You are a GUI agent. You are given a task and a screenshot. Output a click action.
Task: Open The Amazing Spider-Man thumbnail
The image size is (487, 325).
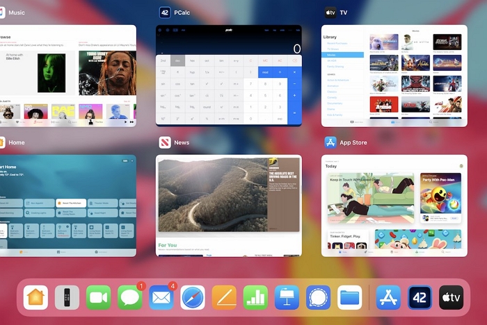click(x=415, y=84)
